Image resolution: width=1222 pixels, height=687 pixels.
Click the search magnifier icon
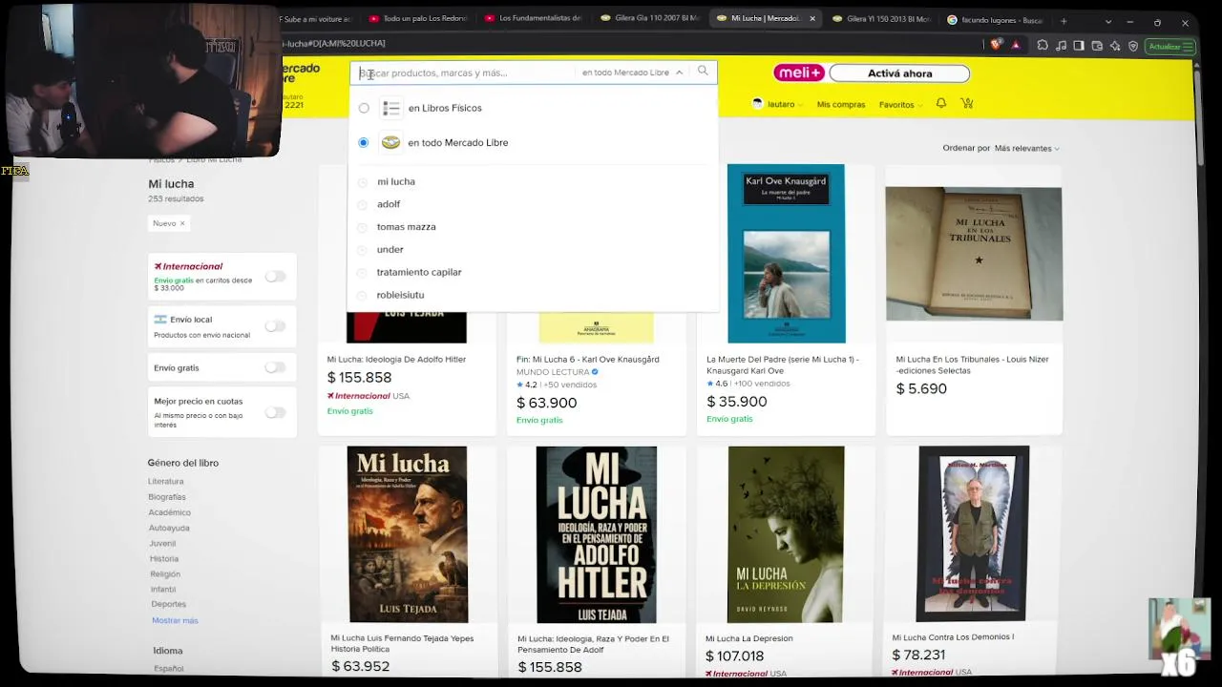coord(703,71)
